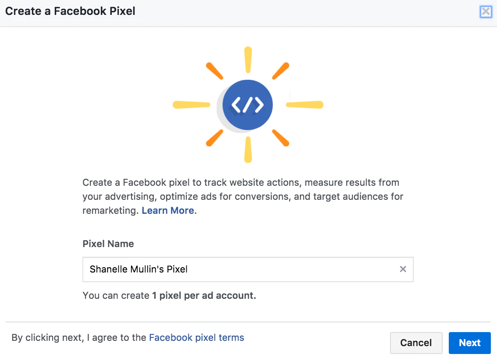Image resolution: width=497 pixels, height=361 pixels.
Task: Open the Facebook pixel terms link
Action: click(196, 338)
